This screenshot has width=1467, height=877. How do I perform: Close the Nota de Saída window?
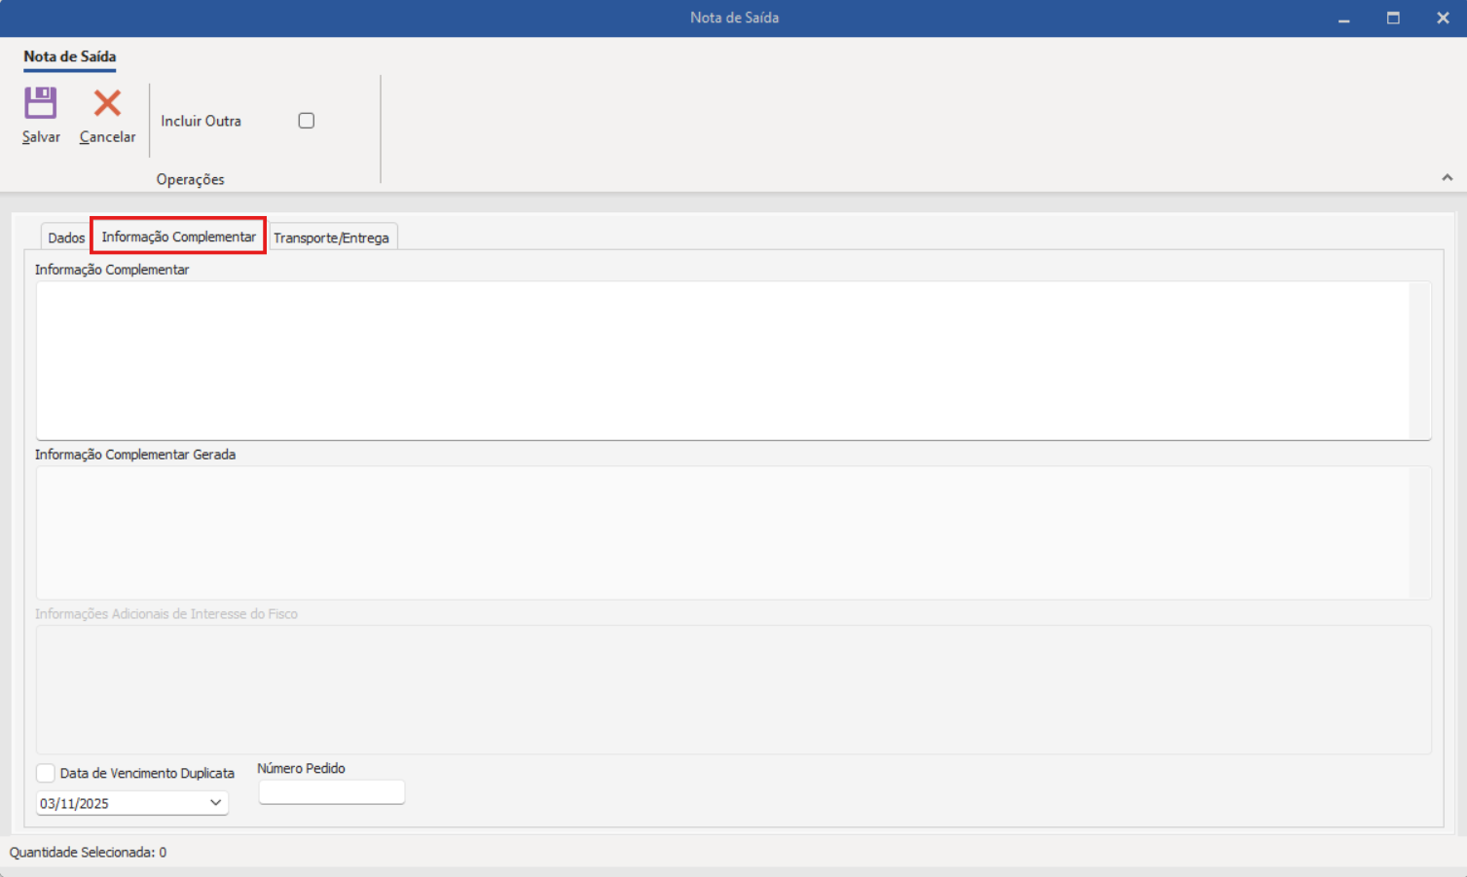[1443, 18]
